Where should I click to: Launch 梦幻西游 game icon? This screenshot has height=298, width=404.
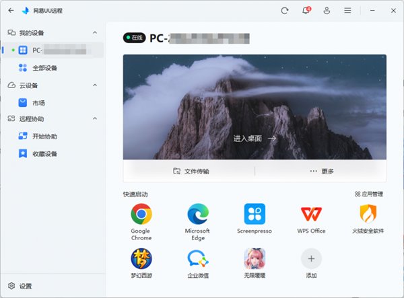click(x=141, y=258)
